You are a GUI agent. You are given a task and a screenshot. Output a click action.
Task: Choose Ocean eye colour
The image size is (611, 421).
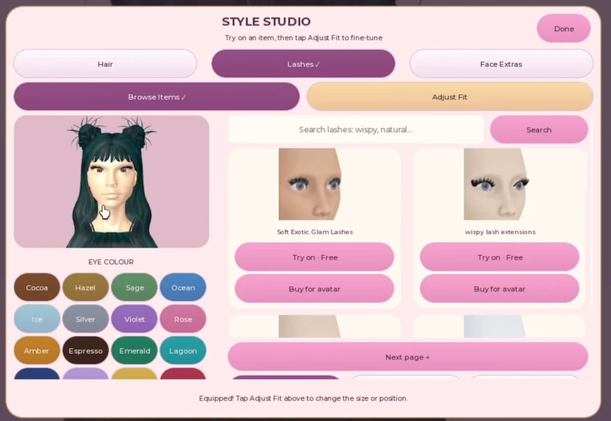pyautogui.click(x=183, y=287)
